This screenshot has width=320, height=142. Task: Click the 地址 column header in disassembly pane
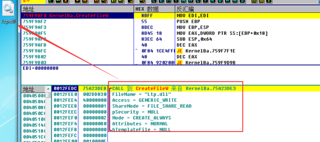click(x=77, y=9)
